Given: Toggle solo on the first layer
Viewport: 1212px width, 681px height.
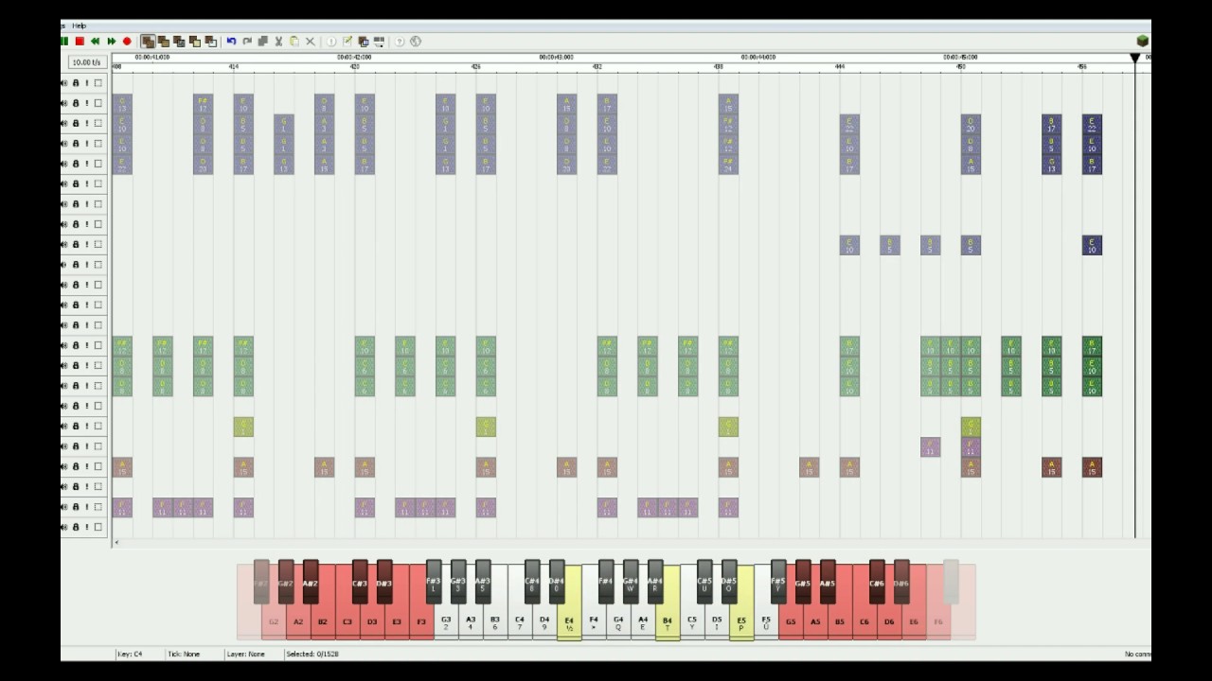Looking at the screenshot, I should pyautogui.click(x=87, y=82).
